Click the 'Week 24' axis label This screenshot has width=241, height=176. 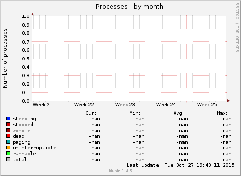tap(166, 105)
